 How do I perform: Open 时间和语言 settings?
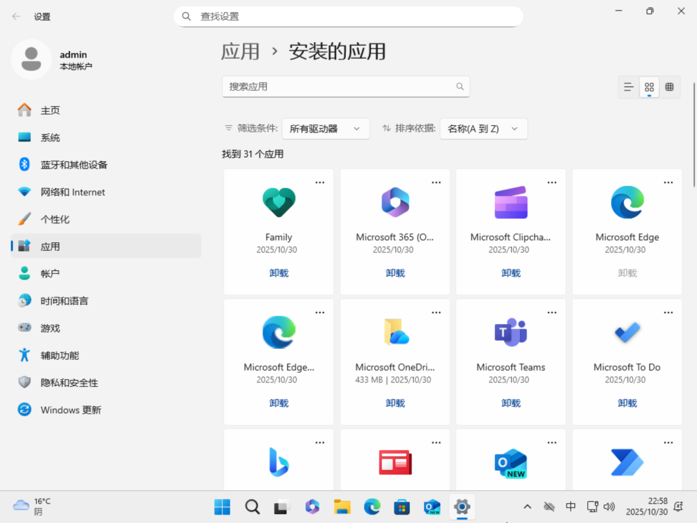point(106,301)
